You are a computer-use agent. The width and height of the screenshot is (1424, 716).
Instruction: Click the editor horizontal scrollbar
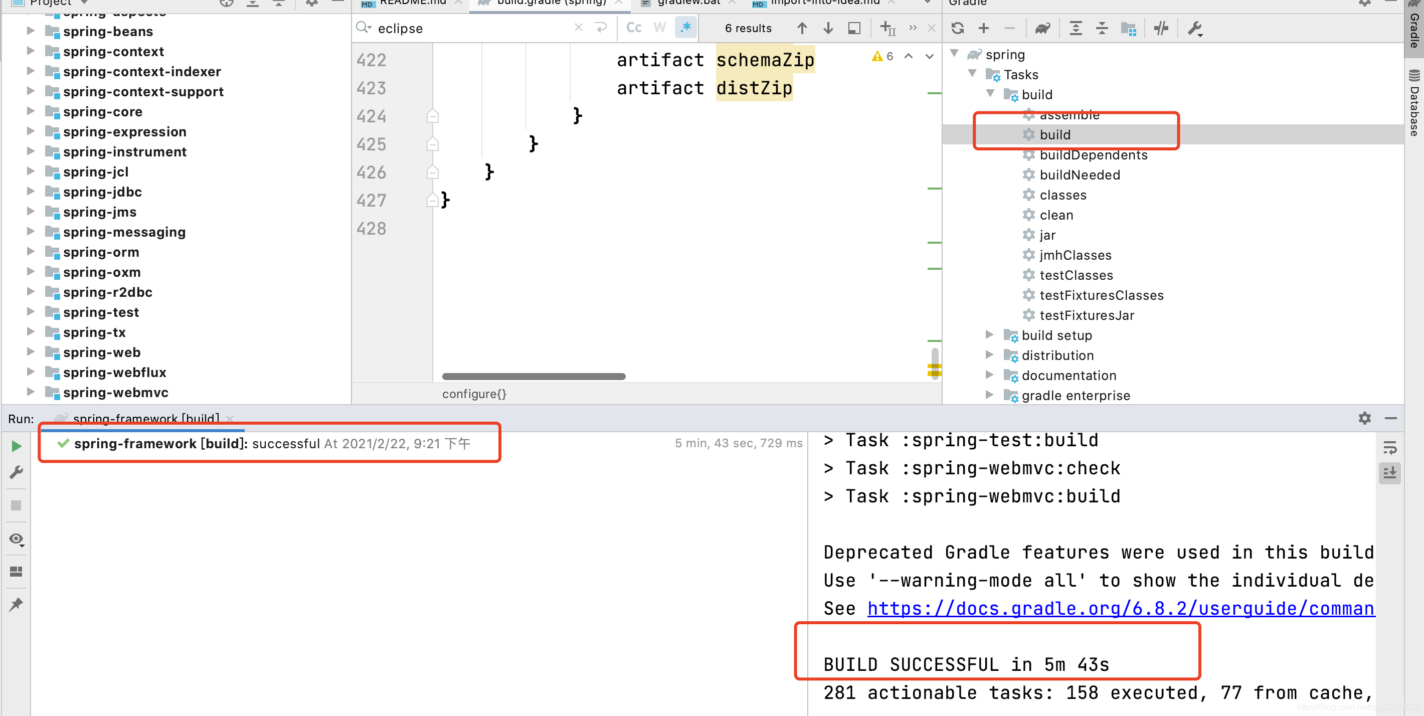[x=533, y=377]
